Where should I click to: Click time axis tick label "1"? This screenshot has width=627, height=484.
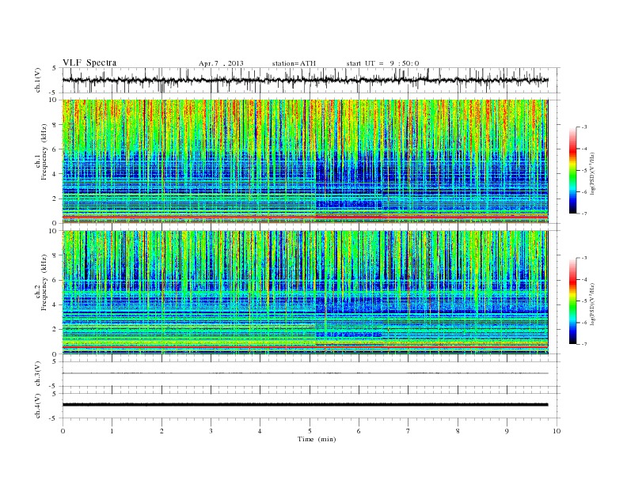pos(112,431)
